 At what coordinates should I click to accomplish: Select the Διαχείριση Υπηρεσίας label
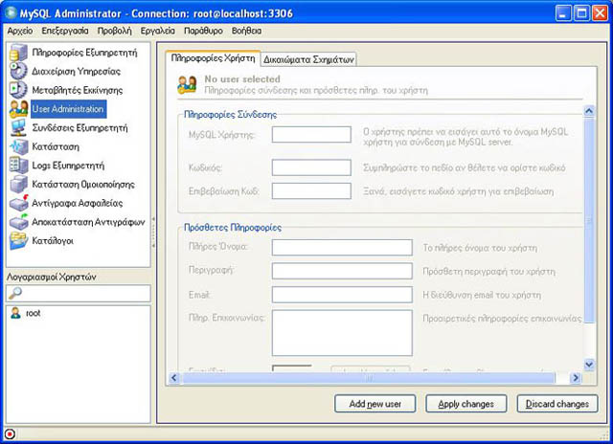point(77,72)
